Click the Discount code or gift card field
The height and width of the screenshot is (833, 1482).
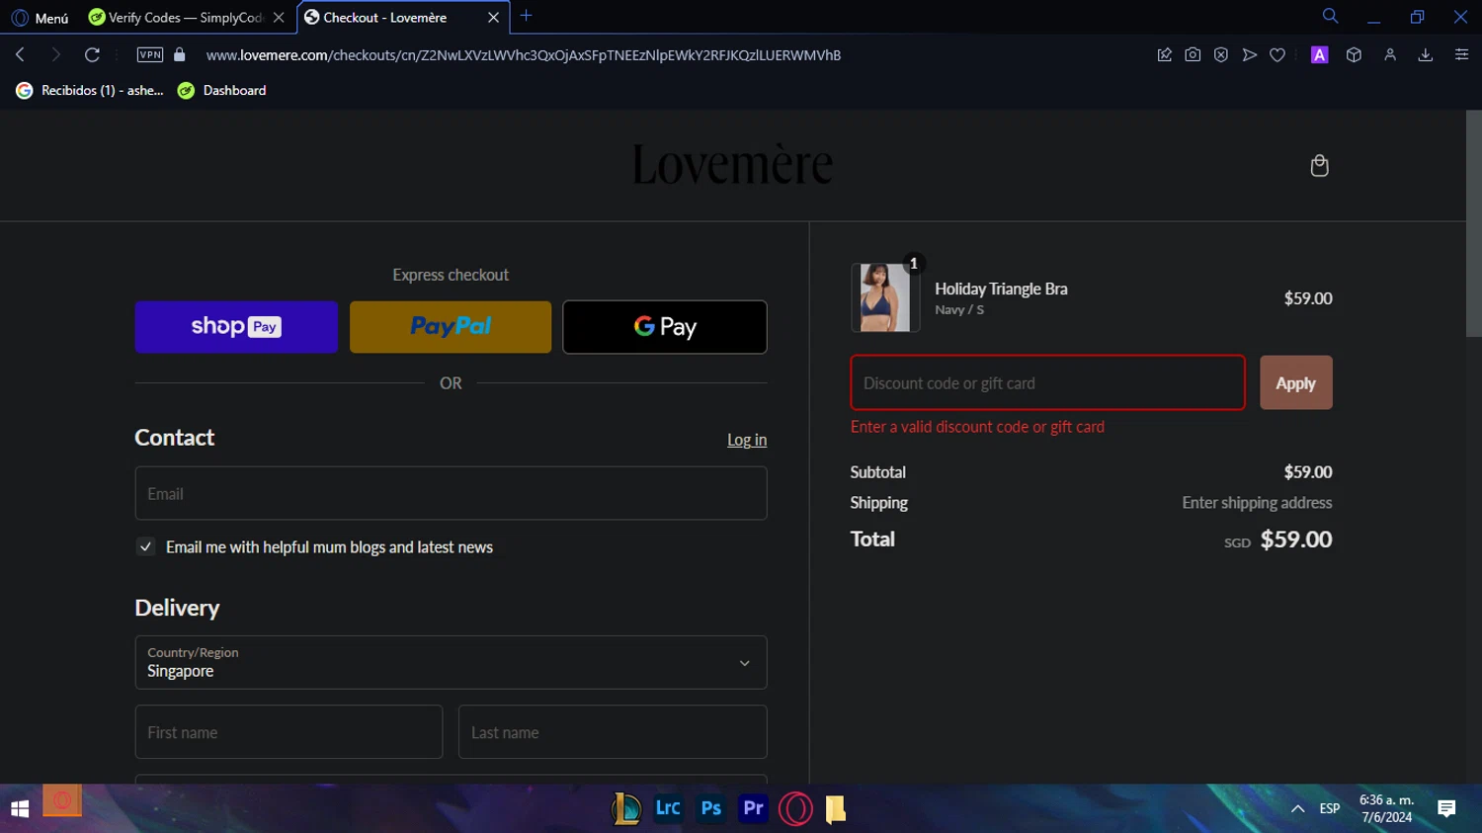pos(1047,382)
